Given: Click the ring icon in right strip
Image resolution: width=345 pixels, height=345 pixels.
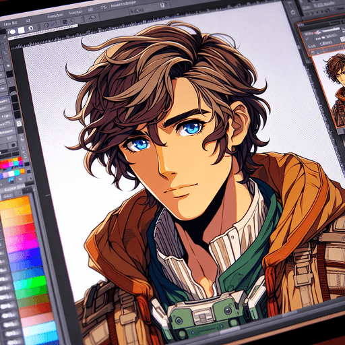Looking at the screenshot, I should click(293, 12).
